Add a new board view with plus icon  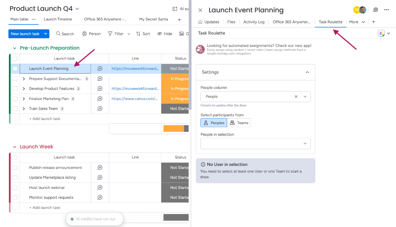(179, 20)
